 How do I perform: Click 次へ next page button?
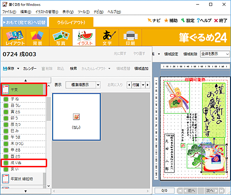point(212,191)
